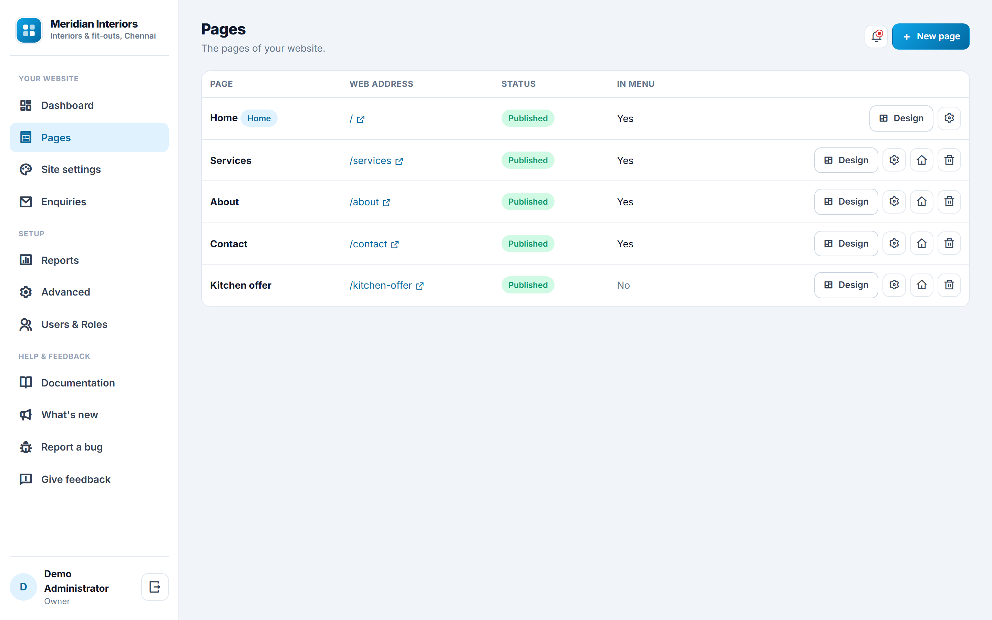
Task: Open Reports in the sidebar
Action: click(89, 260)
